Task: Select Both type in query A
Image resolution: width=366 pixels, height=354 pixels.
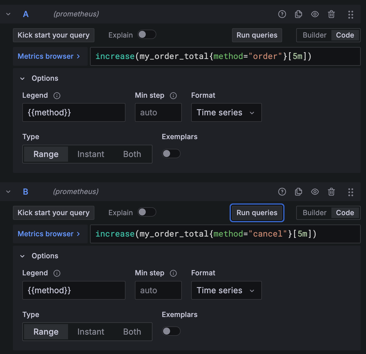Action: [132, 154]
